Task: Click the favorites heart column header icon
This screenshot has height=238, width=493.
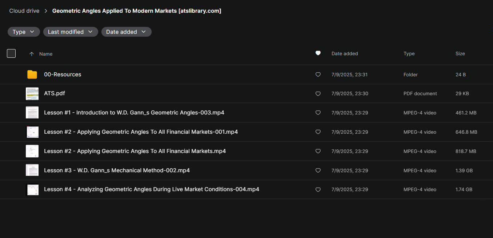Action: coord(318,53)
